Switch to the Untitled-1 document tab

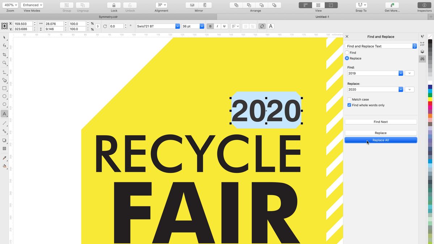click(x=325, y=17)
